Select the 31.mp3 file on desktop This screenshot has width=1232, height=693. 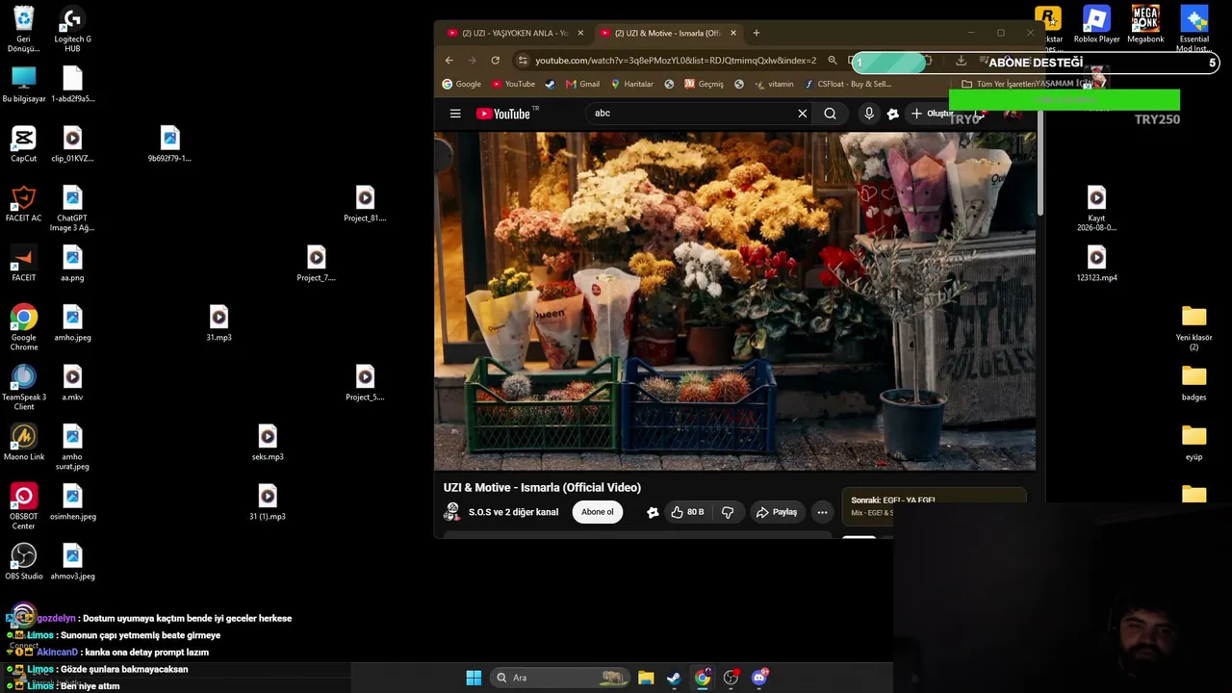click(218, 323)
